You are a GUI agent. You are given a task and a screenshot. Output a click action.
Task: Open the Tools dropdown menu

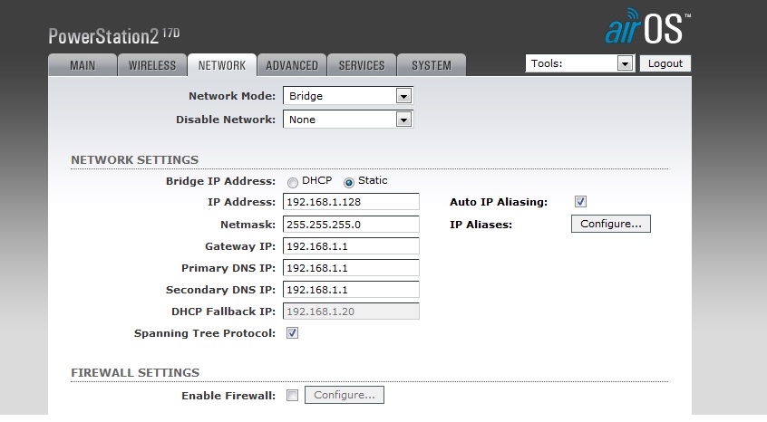pyautogui.click(x=580, y=63)
